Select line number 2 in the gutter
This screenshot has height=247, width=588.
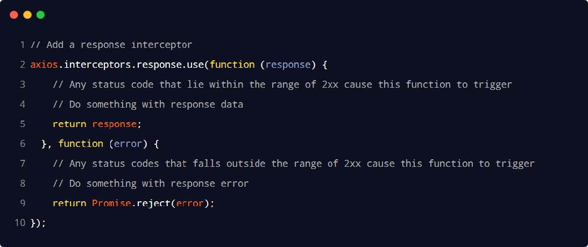23,65
